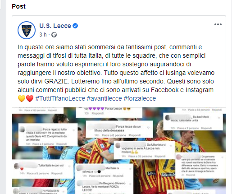This screenshot has height=194, width=232.
Task: Open photo at "Da Bergamo tiferemo Lecce" comment
Action: (104, 187)
